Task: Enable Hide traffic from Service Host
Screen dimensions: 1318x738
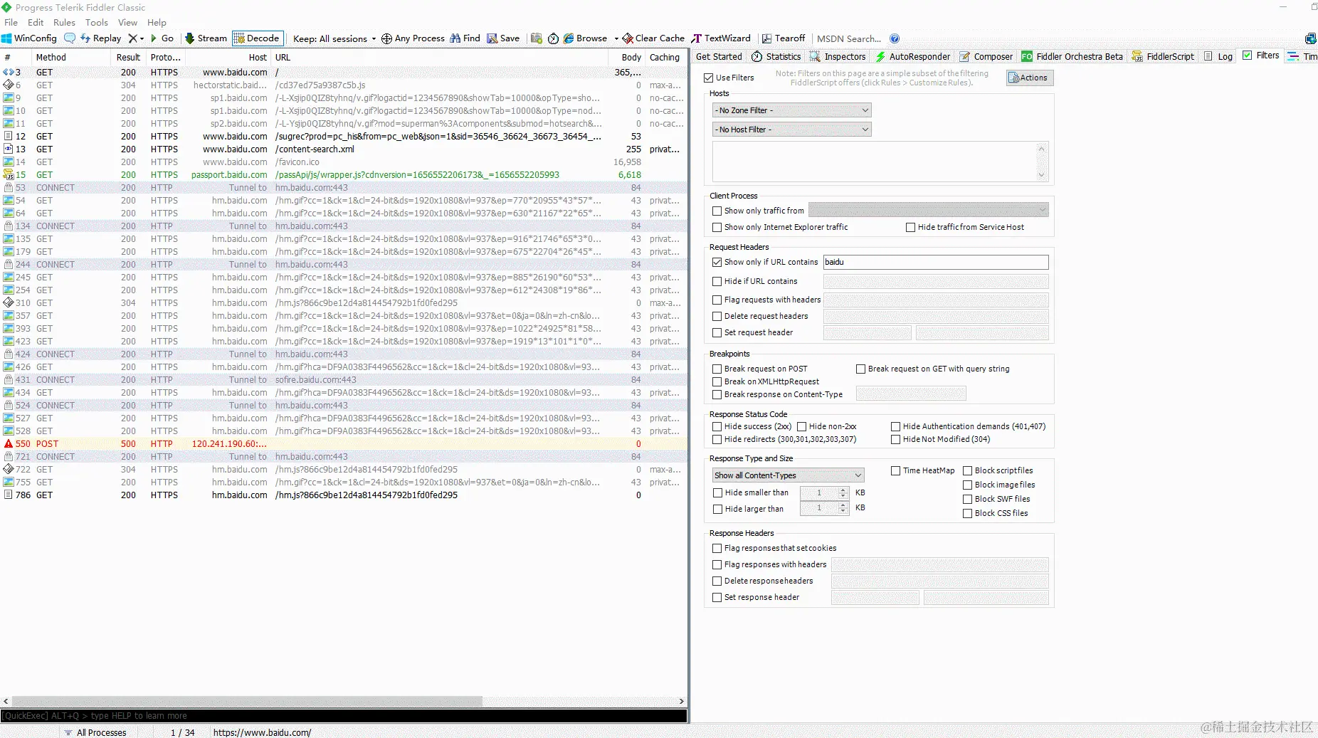Action: tap(910, 227)
